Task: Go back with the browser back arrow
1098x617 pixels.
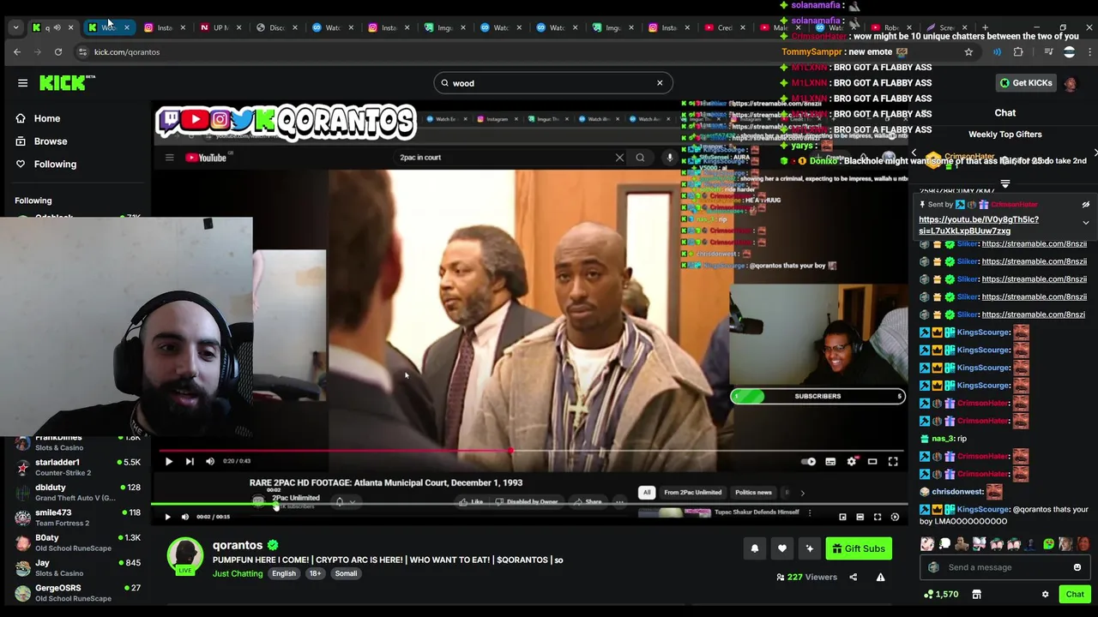Action: [17, 51]
